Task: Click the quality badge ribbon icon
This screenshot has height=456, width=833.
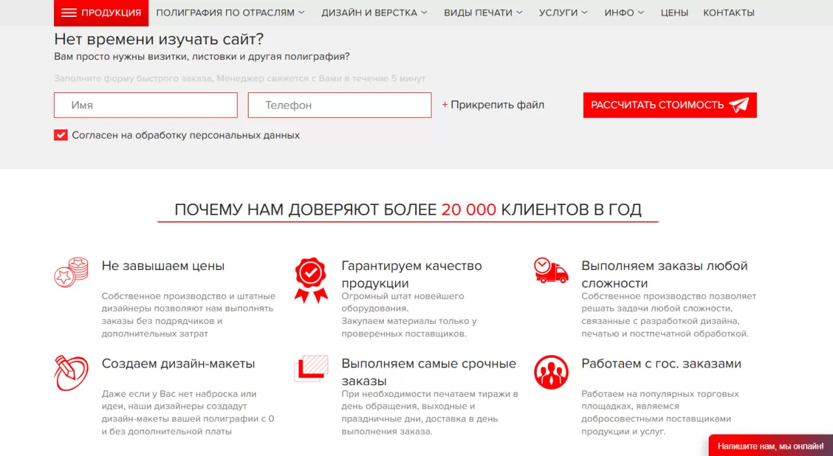Action: [x=311, y=280]
